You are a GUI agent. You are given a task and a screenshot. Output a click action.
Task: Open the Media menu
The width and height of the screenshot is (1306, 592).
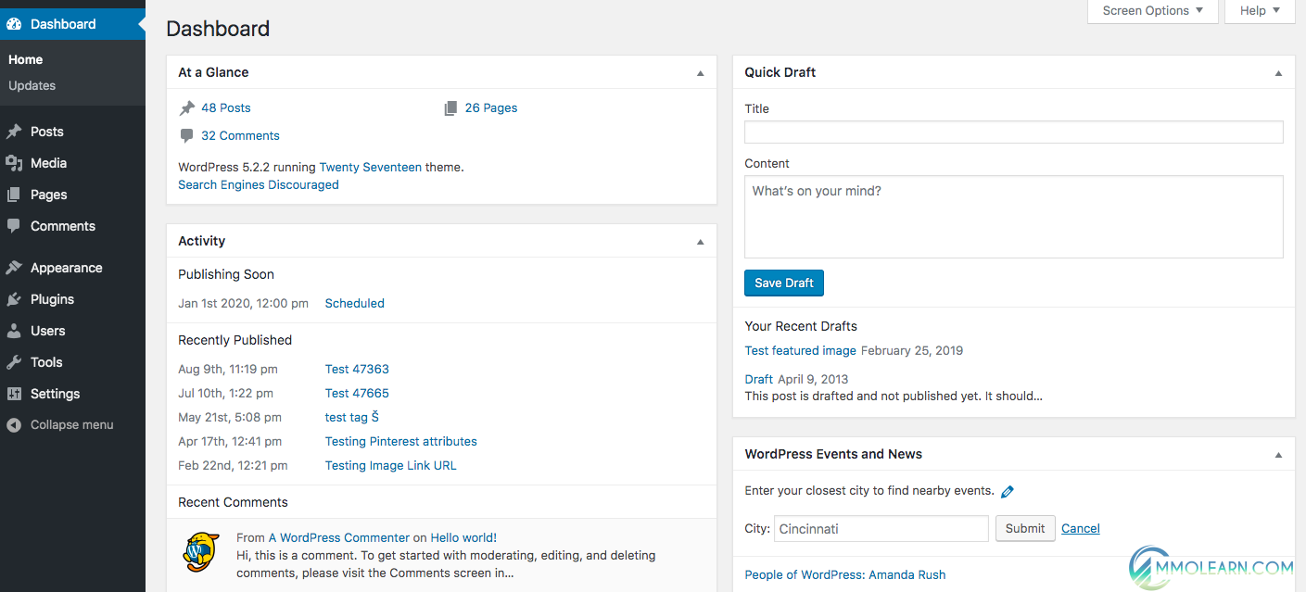[72, 163]
